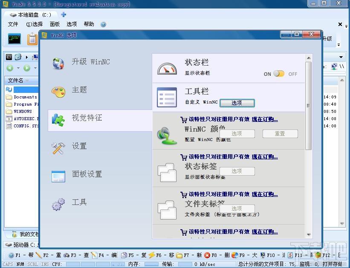The height and width of the screenshot is (268, 350).
Task: Open the 帮助 menu
Action: [x=89, y=24]
